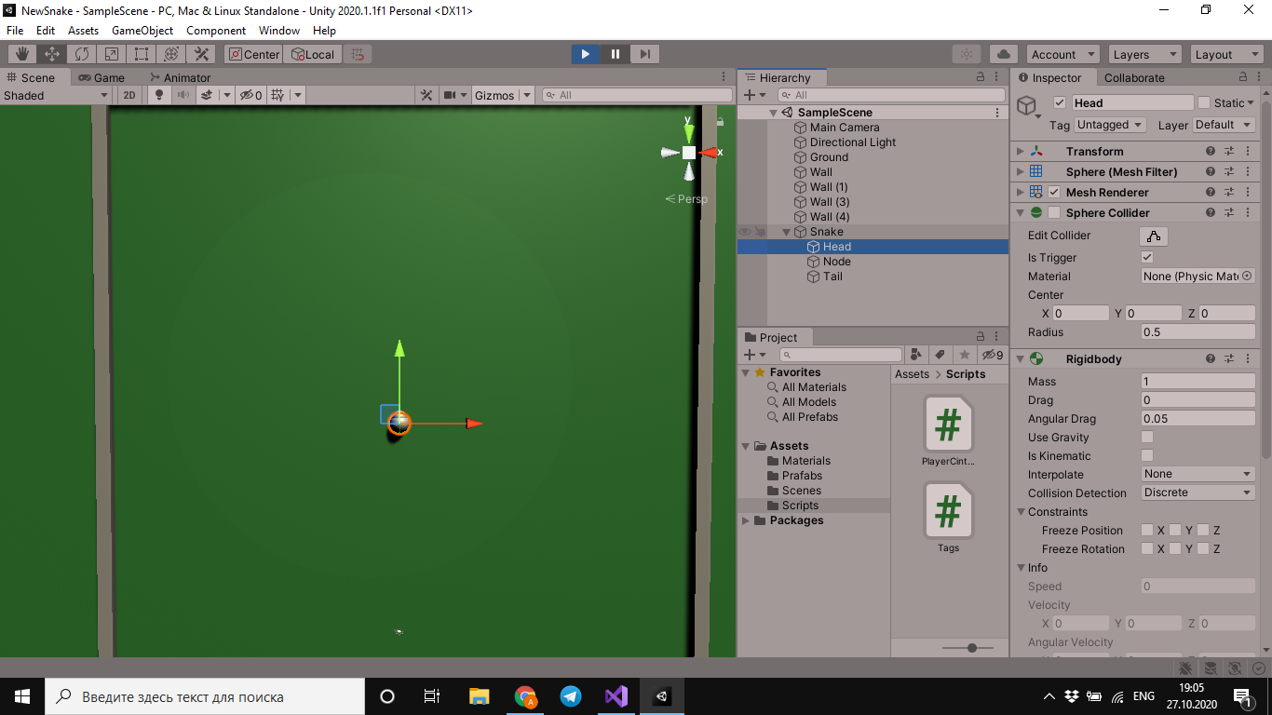1272x715 pixels.
Task: Select Main Camera in Hierarchy
Action: [x=844, y=128]
